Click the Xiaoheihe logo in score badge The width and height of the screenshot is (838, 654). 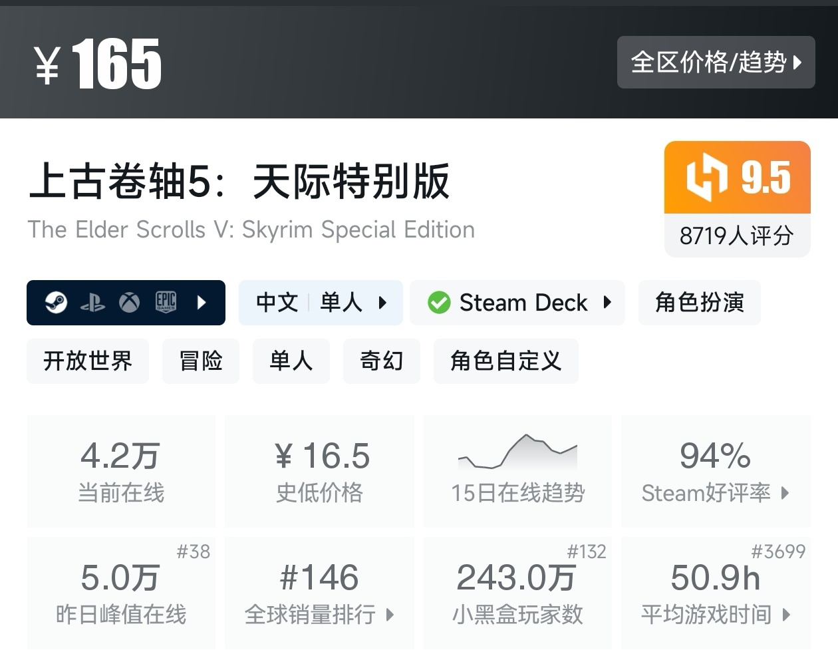706,178
